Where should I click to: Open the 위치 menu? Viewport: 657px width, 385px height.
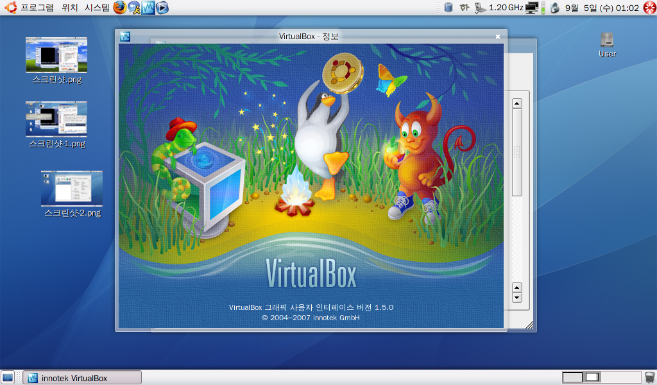(69, 8)
